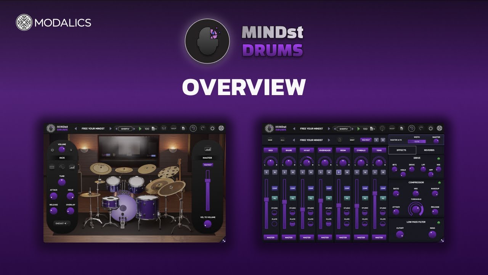
Task: Select previous groove in kit window
Action: (x=116, y=129)
